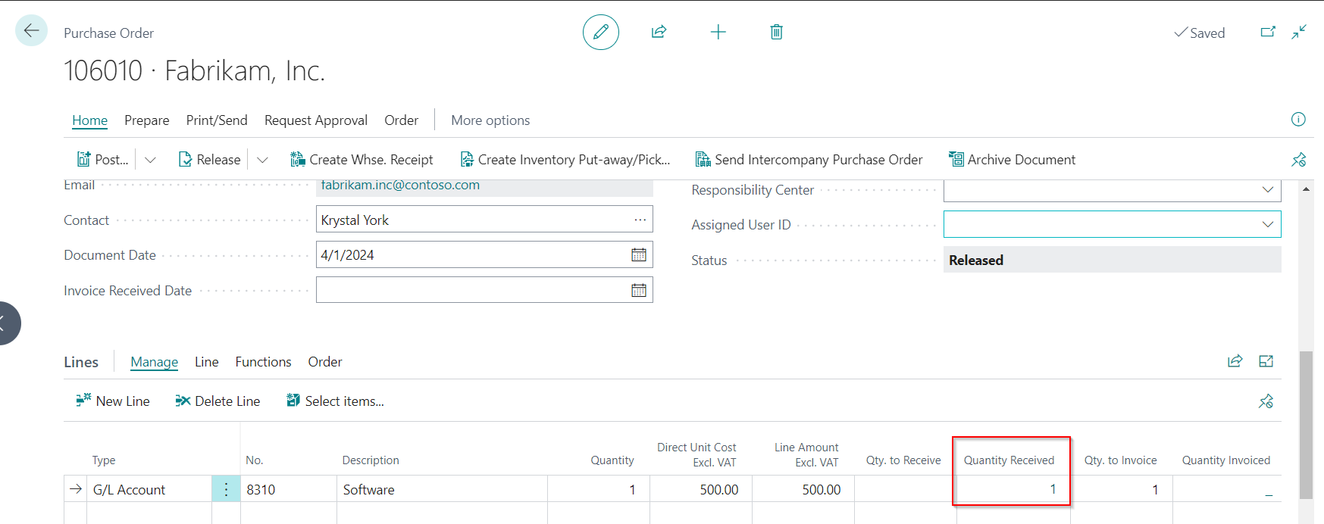Expand the Release options dropdown arrow

pos(262,160)
